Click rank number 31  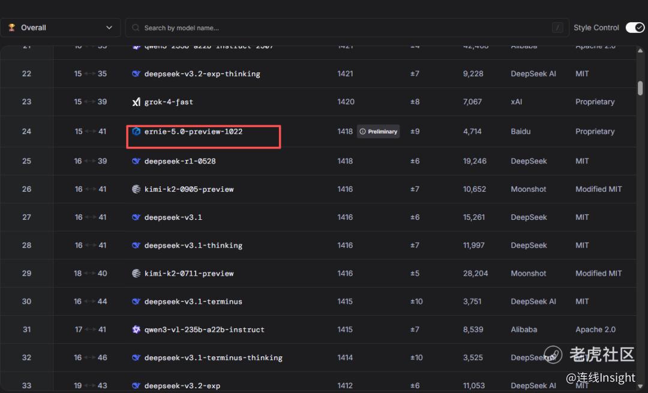26,329
